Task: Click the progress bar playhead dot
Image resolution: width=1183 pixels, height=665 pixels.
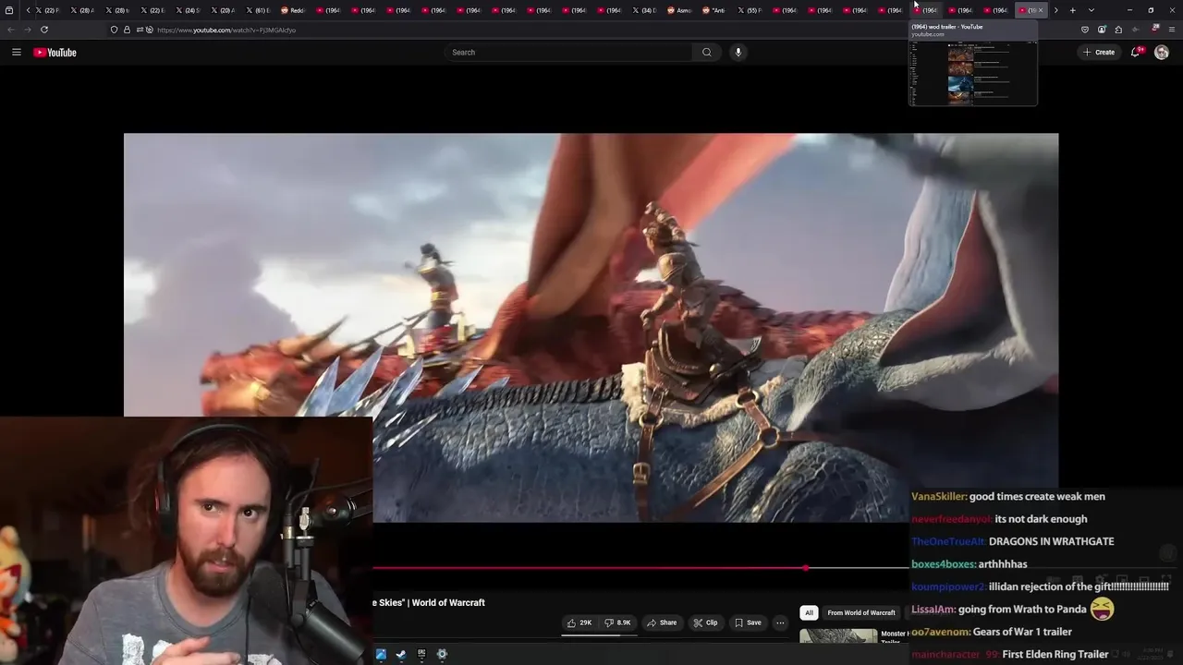Action: (x=806, y=568)
